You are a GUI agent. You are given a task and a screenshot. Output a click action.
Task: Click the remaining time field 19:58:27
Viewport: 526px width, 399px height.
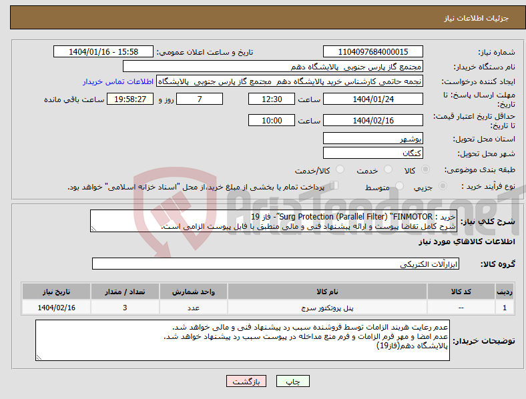pyautogui.click(x=130, y=99)
